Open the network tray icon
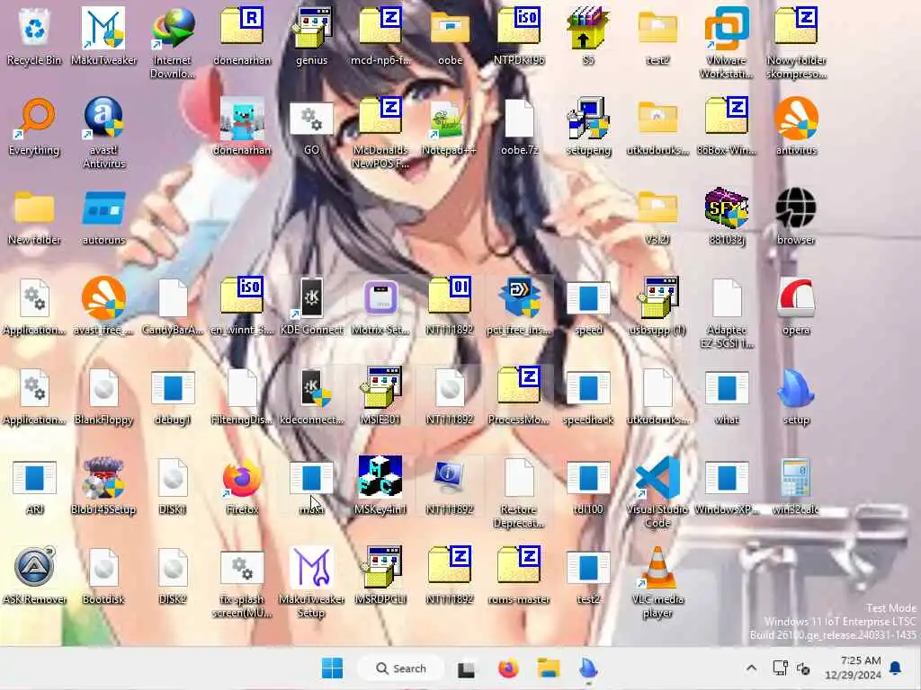This screenshot has height=690, width=921. pyautogui.click(x=780, y=668)
